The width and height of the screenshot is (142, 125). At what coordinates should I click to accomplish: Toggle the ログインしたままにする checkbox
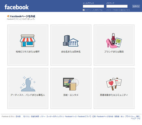pos(84,10)
